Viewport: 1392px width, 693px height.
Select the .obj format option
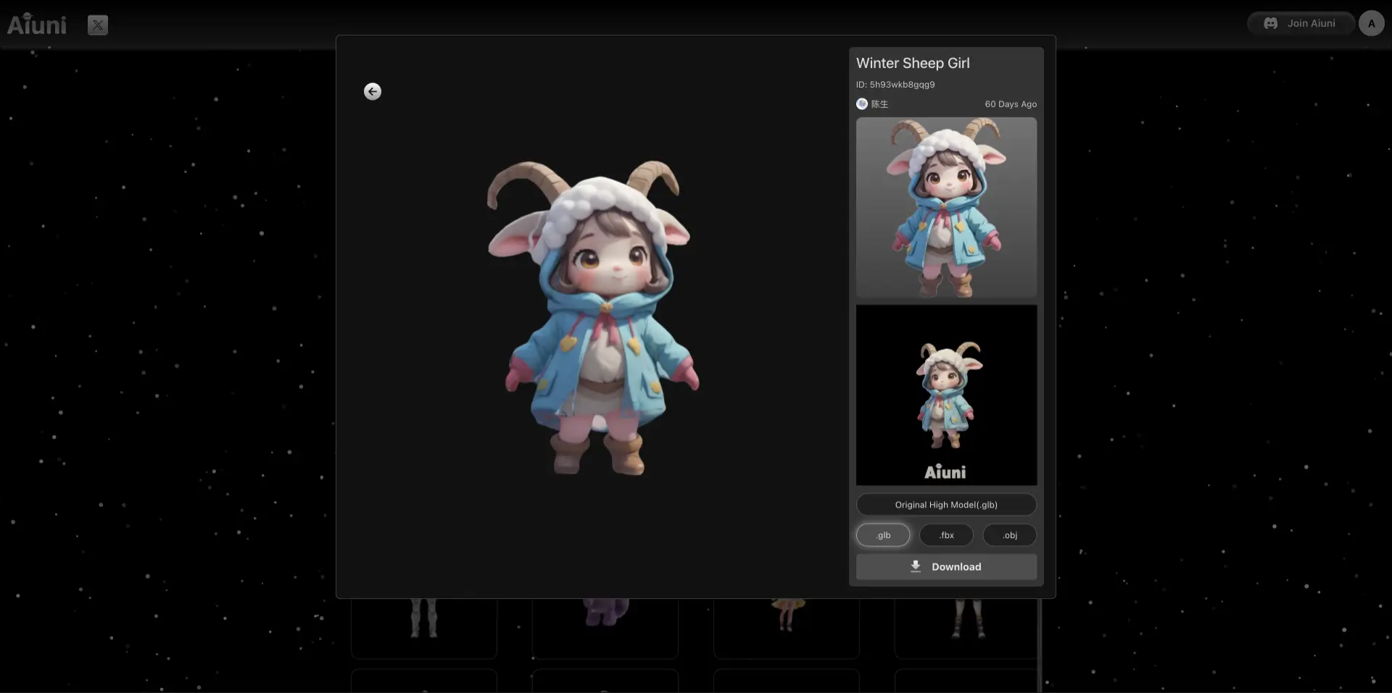tap(1010, 535)
